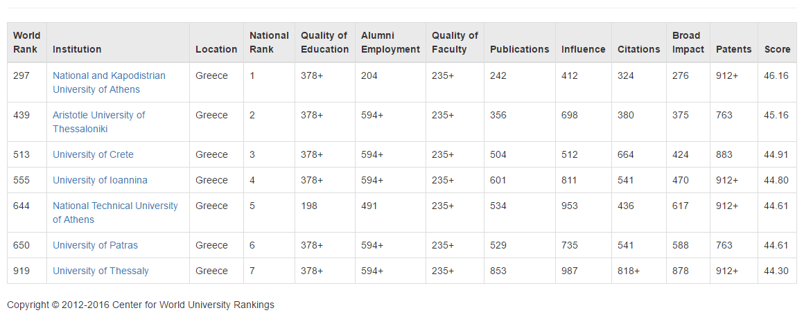
Task: Click the National Rank column header
Action: (269, 42)
